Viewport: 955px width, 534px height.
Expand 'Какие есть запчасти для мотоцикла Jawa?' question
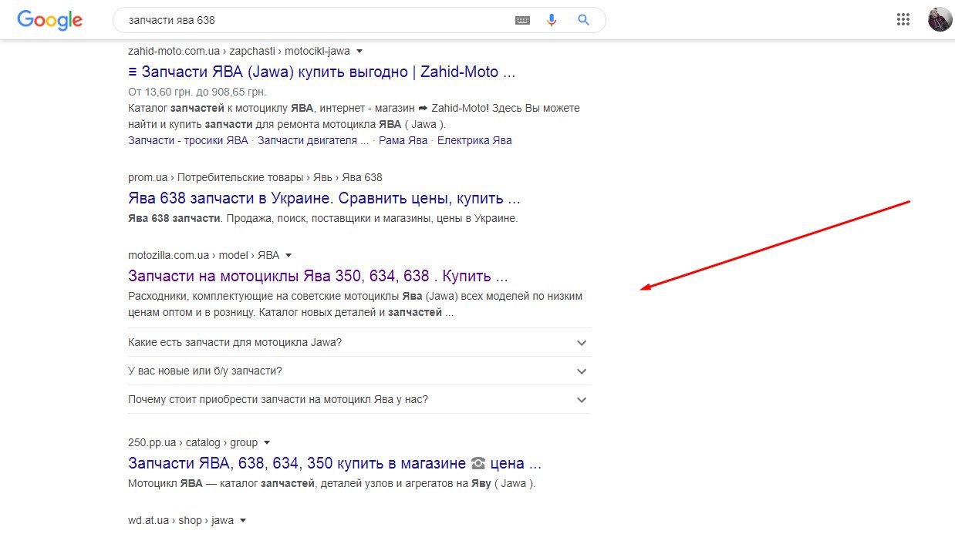(x=359, y=342)
